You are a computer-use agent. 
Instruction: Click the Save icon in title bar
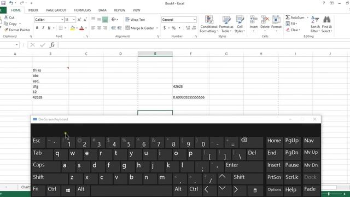coord(3,3)
